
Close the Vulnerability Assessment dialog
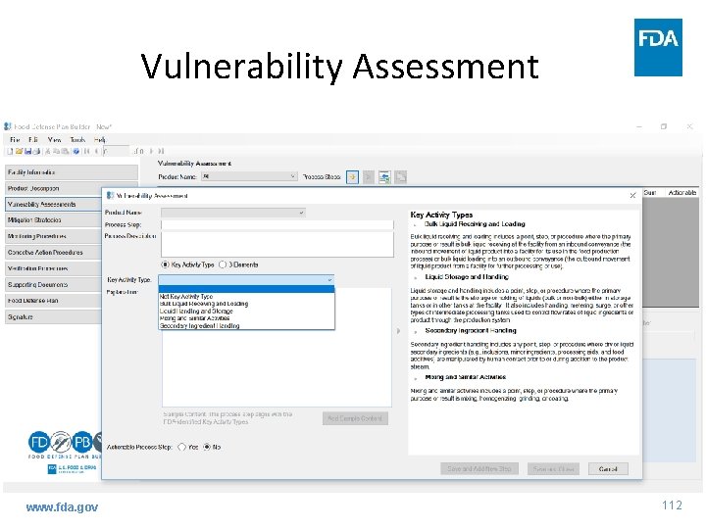click(x=632, y=195)
